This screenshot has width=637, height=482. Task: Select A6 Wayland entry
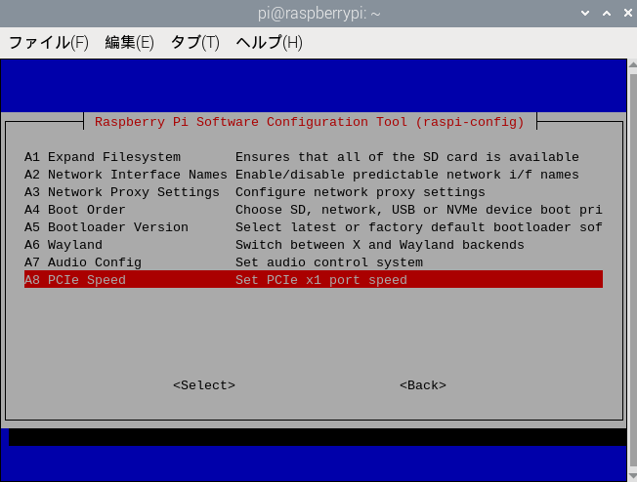click(x=314, y=245)
